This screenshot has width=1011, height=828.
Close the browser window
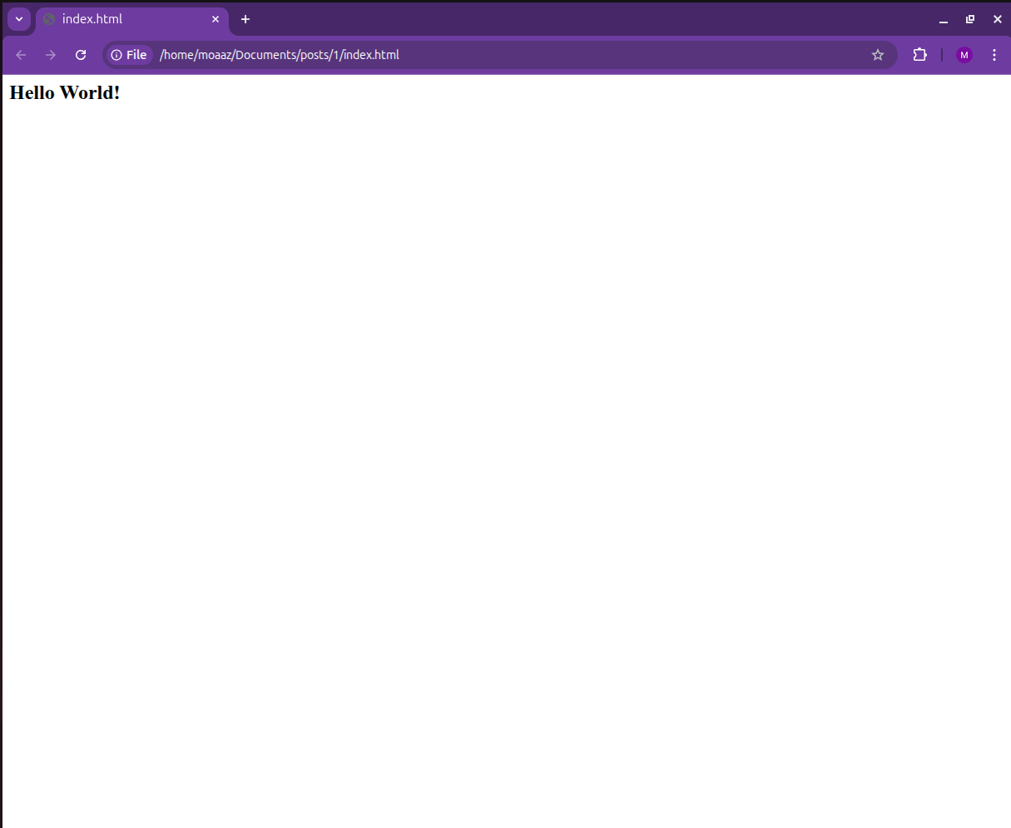point(998,19)
